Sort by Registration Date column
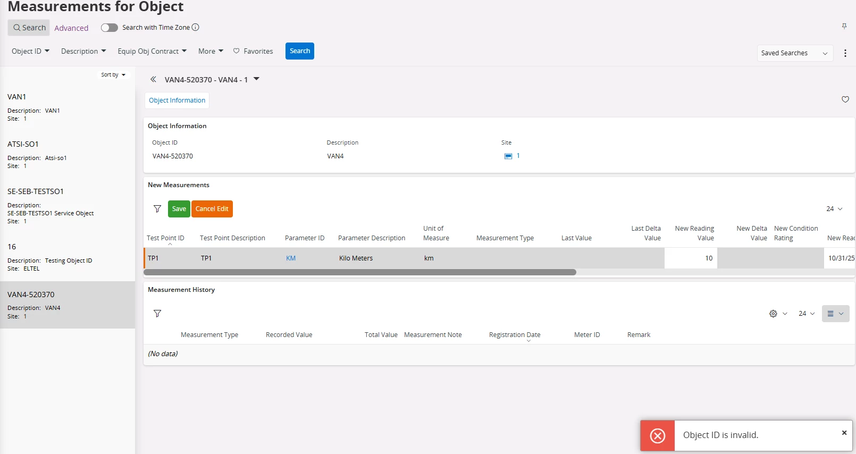This screenshot has height=454, width=856. (515, 335)
